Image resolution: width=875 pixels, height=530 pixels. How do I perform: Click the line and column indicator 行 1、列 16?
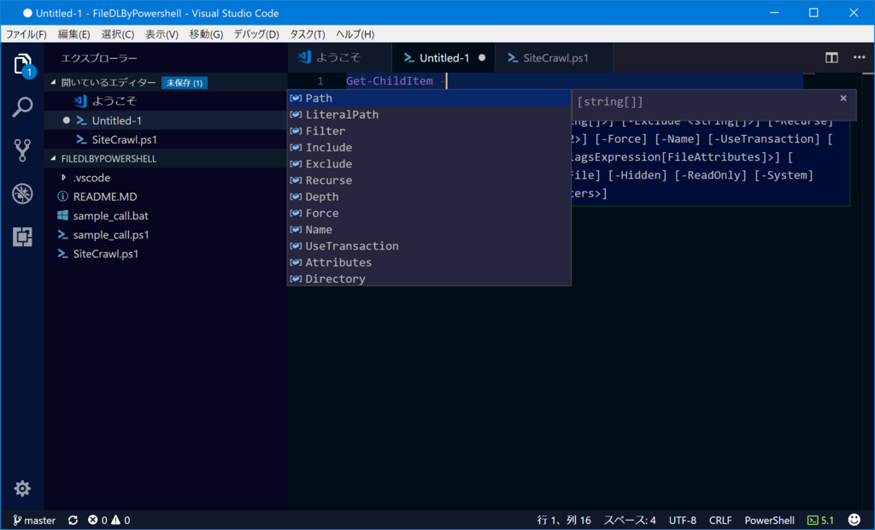coord(564,520)
